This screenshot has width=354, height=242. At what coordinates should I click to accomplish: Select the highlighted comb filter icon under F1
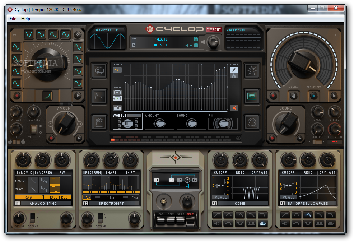[262, 223]
